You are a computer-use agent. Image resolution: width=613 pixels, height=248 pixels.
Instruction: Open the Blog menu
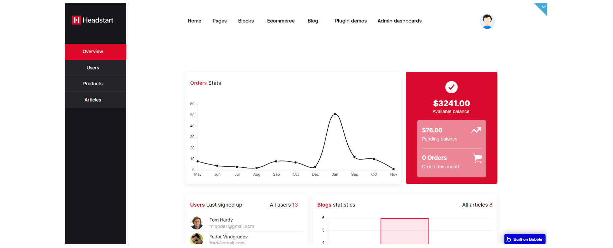coord(313,21)
